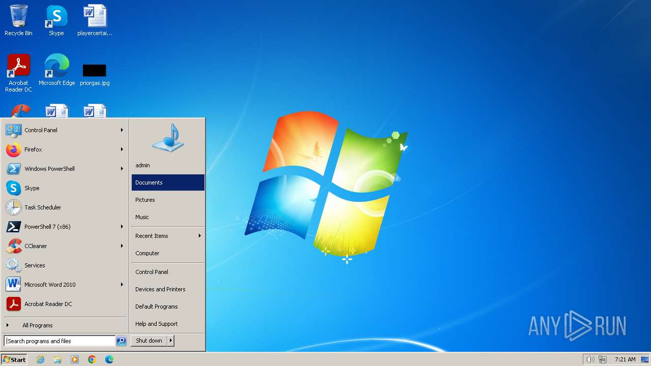Open File Explorer from the taskbar
The image size is (651, 366).
[x=57, y=359]
